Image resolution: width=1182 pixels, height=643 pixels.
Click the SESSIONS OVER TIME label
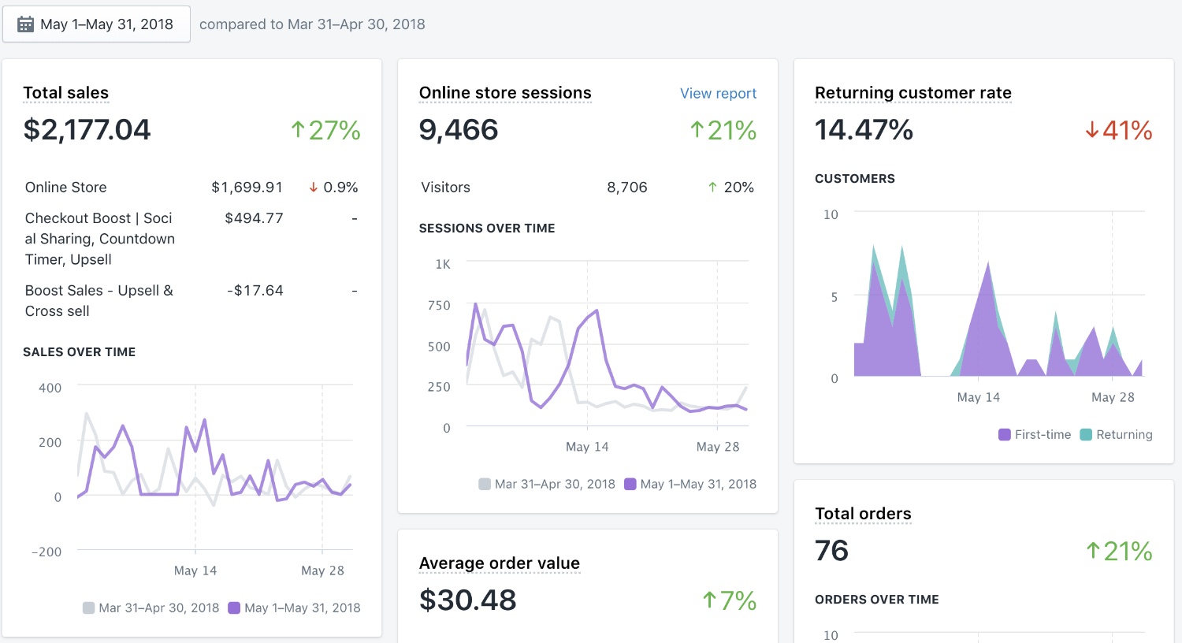click(487, 229)
